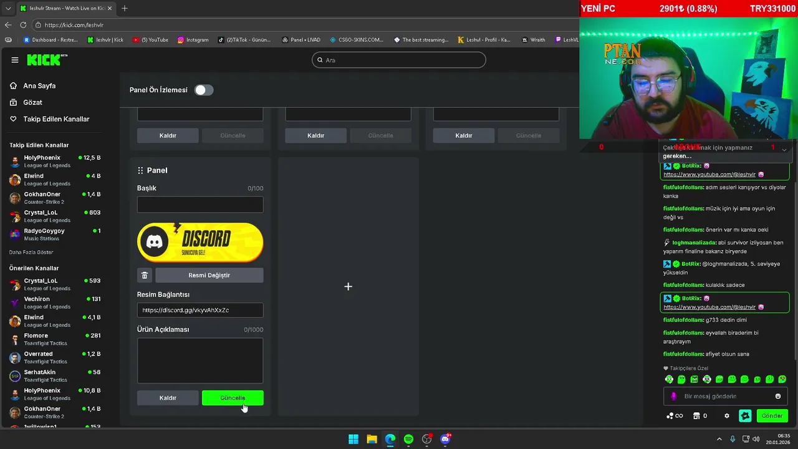Click the Ara search box
The width and height of the screenshot is (798, 449).
coord(399,60)
